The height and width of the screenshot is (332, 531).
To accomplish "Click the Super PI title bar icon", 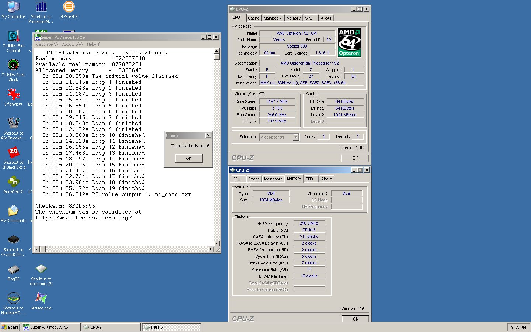I will (x=37, y=37).
